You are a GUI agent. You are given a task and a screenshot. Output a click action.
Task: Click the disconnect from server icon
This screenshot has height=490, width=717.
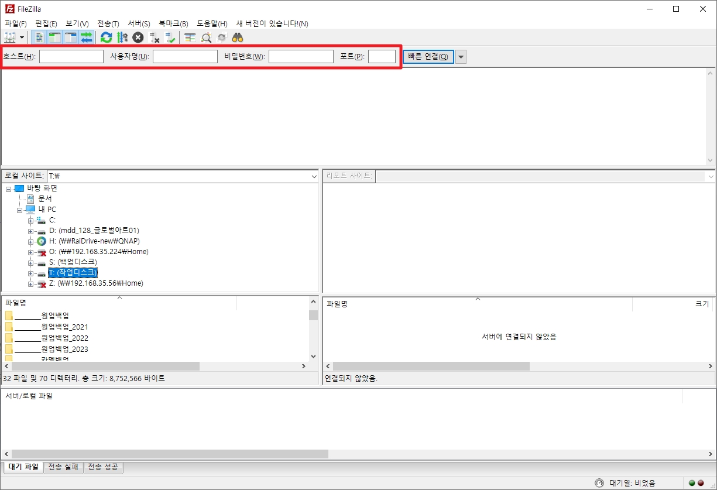[x=154, y=37]
